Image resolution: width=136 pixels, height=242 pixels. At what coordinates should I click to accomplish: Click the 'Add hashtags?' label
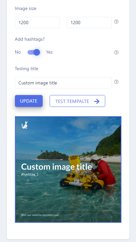30,39
